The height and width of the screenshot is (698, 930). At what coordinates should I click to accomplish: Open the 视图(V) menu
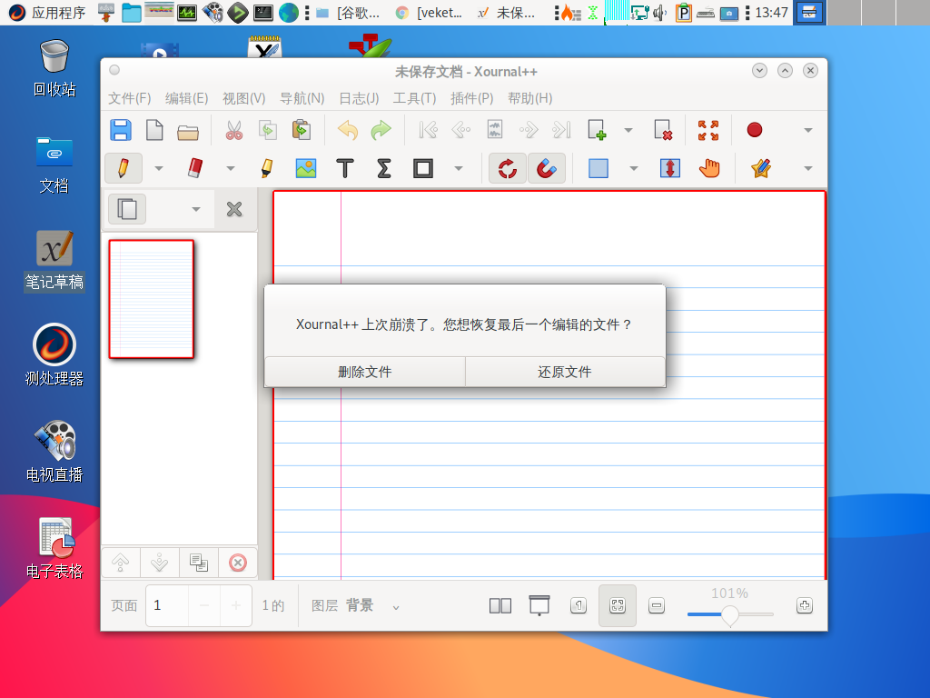[x=243, y=98]
